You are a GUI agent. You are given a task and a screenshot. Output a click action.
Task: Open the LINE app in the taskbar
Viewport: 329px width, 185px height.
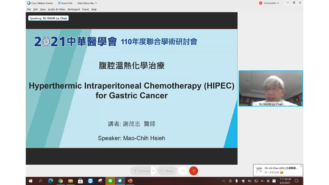coord(110,181)
